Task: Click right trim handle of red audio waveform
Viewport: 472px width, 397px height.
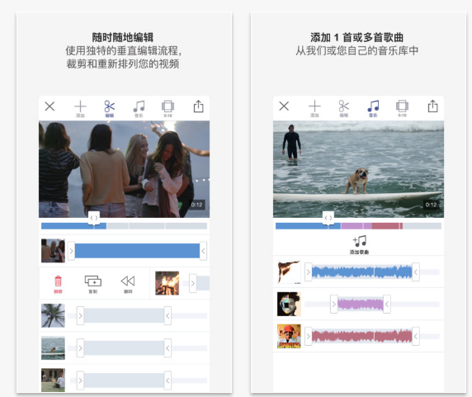Action: pyautogui.click(x=416, y=336)
